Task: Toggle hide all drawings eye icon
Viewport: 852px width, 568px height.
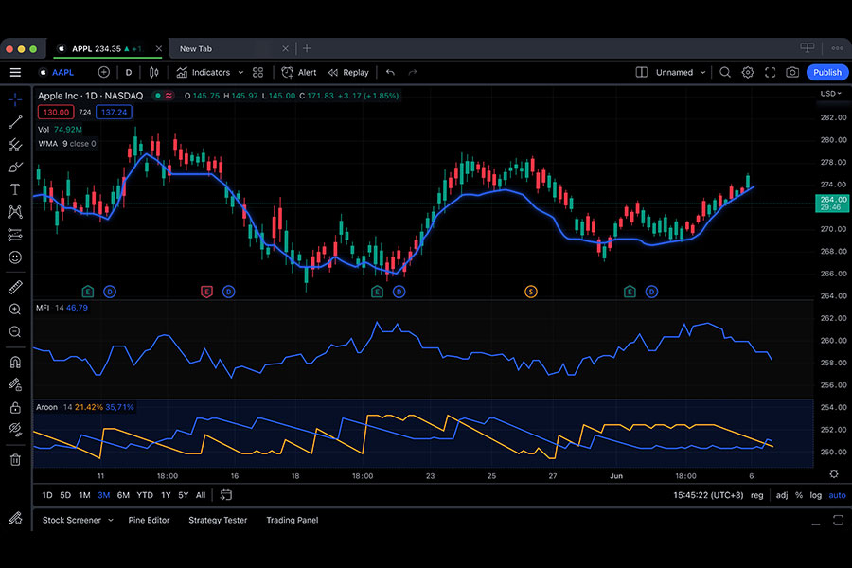Action: (x=15, y=430)
